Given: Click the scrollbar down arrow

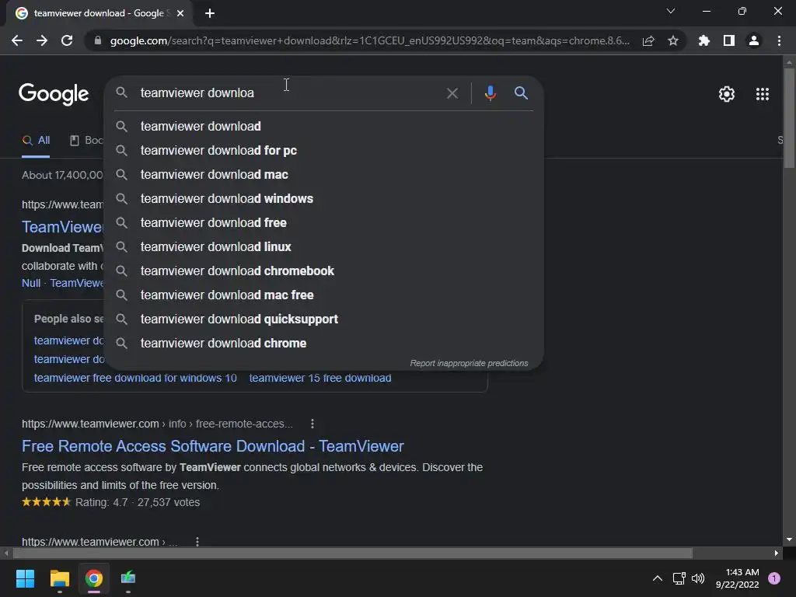Looking at the screenshot, I should [789, 539].
